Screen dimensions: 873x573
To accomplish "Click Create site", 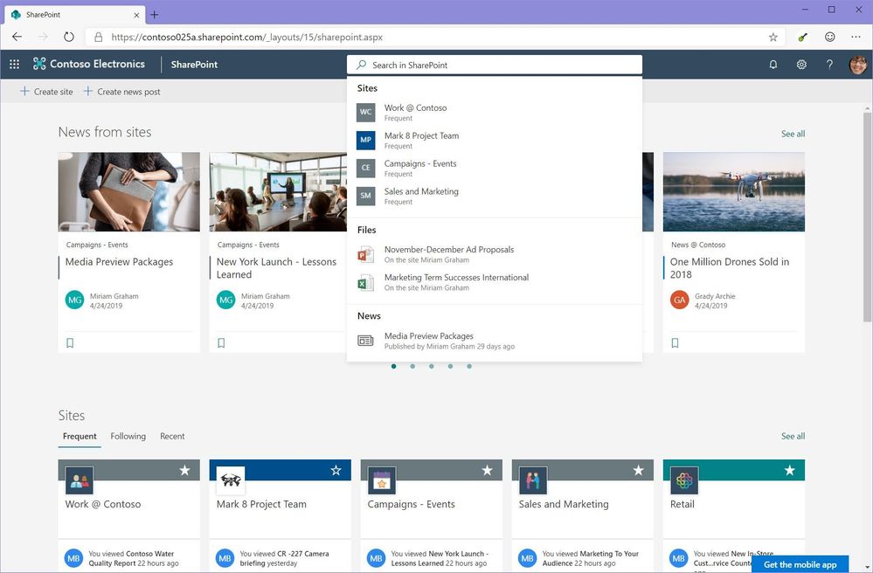I will coord(47,91).
